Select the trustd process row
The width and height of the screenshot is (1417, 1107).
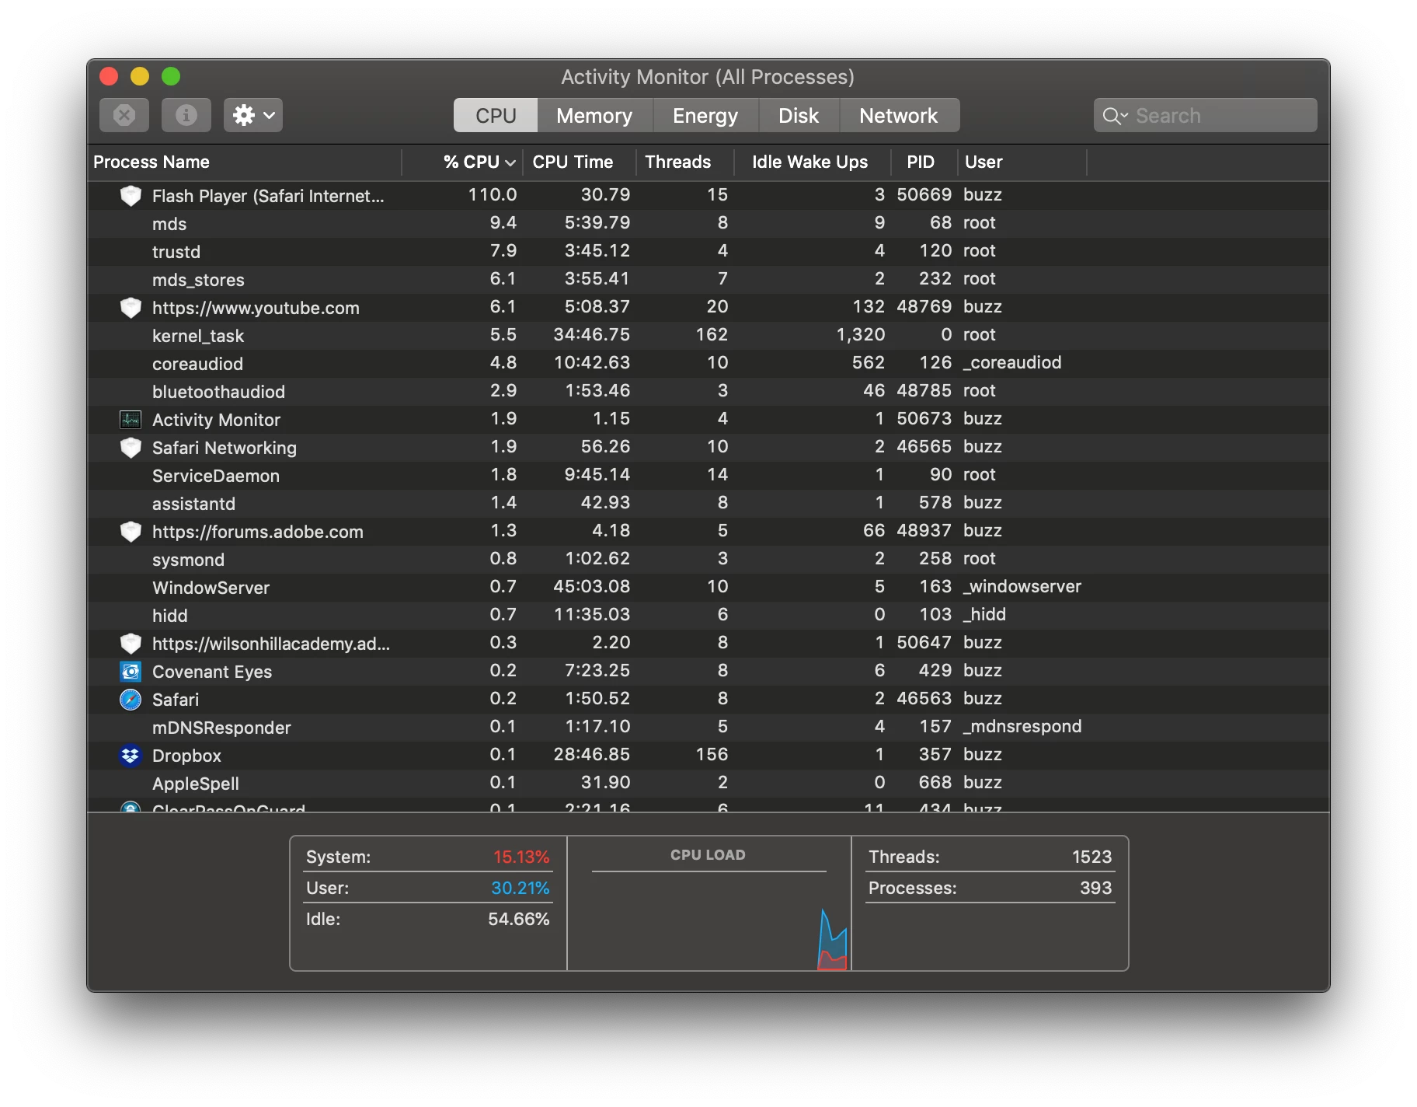click(x=708, y=252)
